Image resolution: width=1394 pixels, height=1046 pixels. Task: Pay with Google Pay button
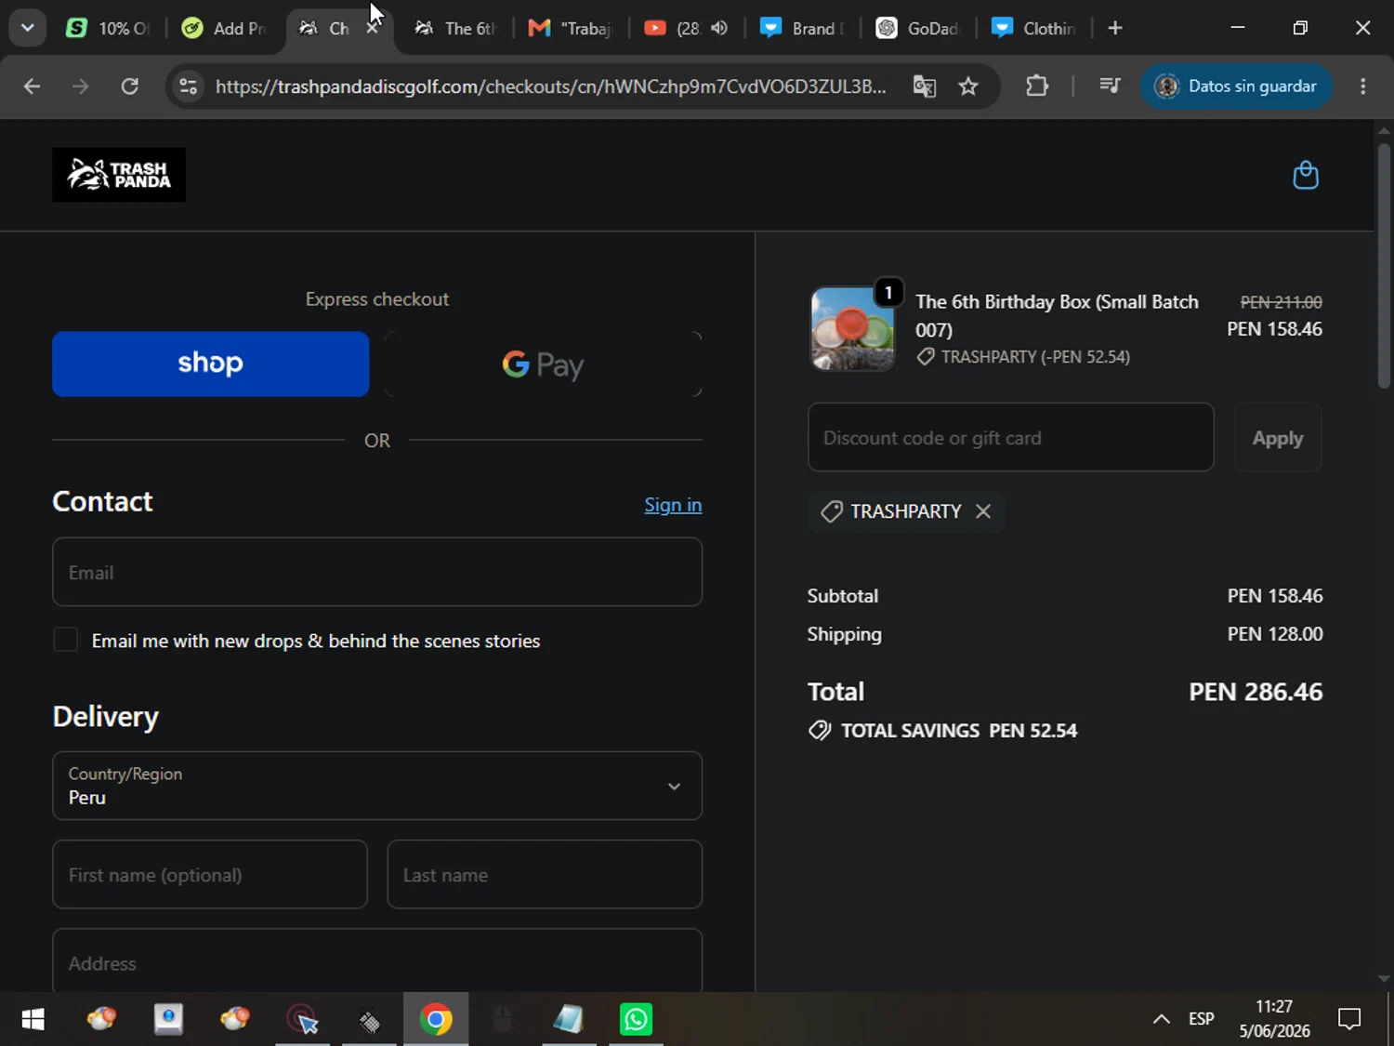(544, 364)
